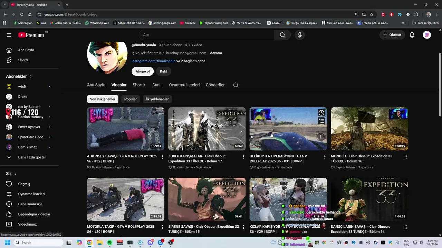Open the account avatar menu
This screenshot has height=248, width=442.
tap(427, 35)
